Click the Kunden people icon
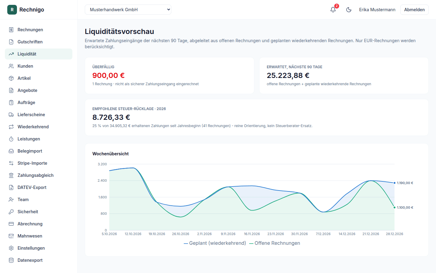The width and height of the screenshot is (436, 273). pyautogui.click(x=11, y=66)
